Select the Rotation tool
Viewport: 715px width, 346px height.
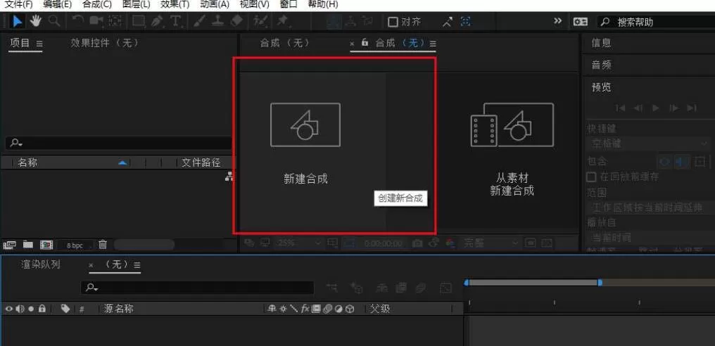point(78,21)
